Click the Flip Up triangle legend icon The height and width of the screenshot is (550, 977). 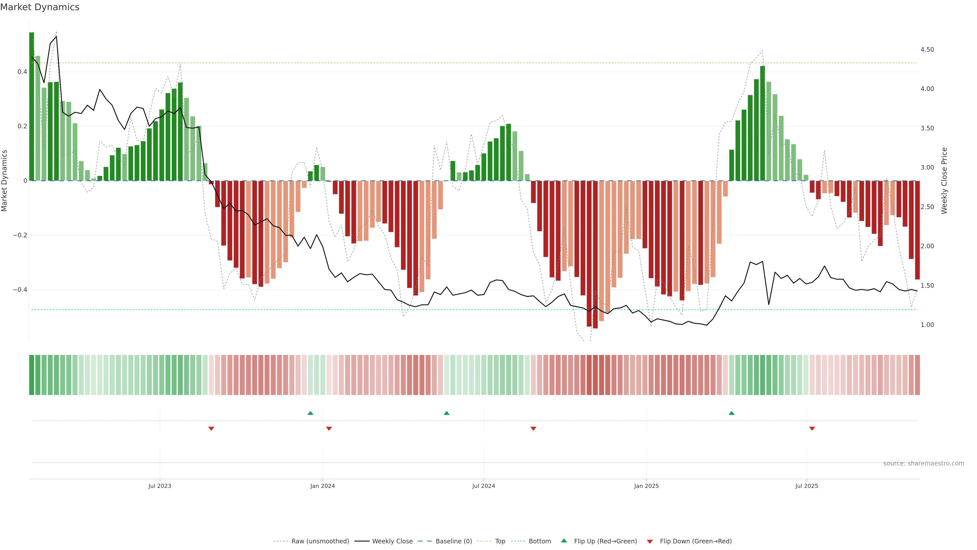pyautogui.click(x=564, y=541)
